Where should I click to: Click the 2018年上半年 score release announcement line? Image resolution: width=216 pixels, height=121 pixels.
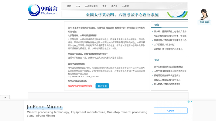106,28
